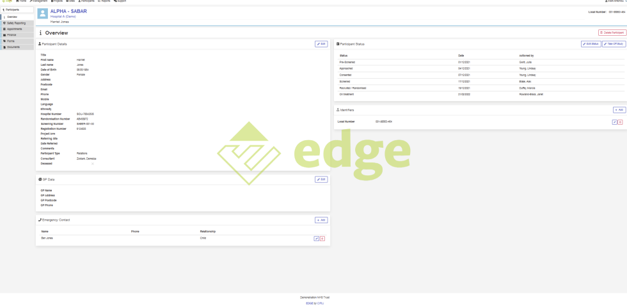627x307 pixels.
Task: Click the Delete Participant button
Action: pyautogui.click(x=612, y=33)
